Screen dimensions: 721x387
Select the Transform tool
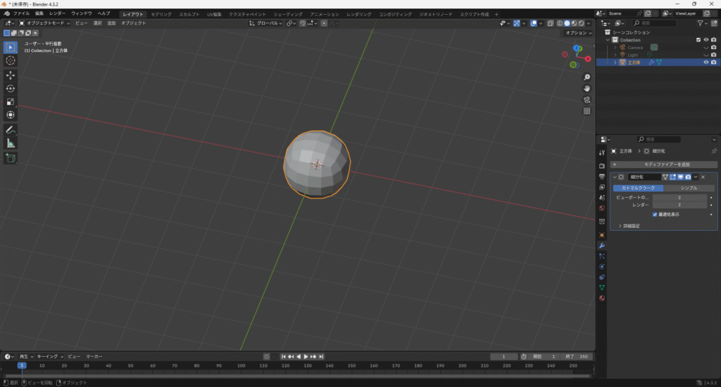coord(10,115)
